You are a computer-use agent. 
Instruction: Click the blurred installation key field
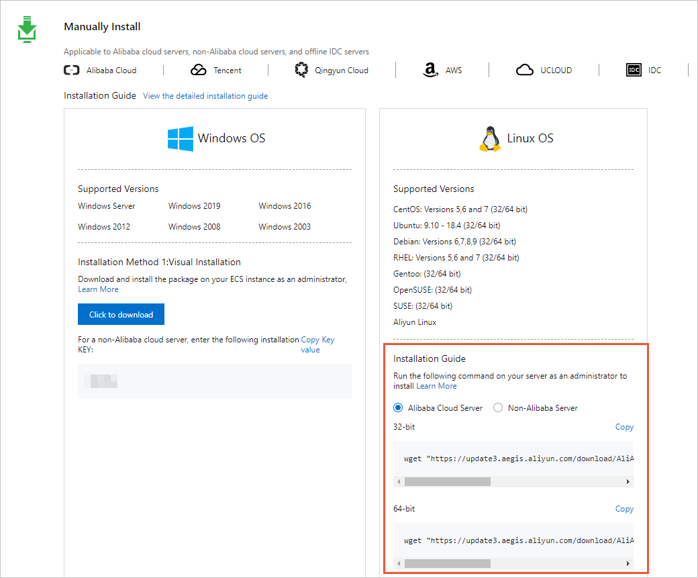click(215, 381)
